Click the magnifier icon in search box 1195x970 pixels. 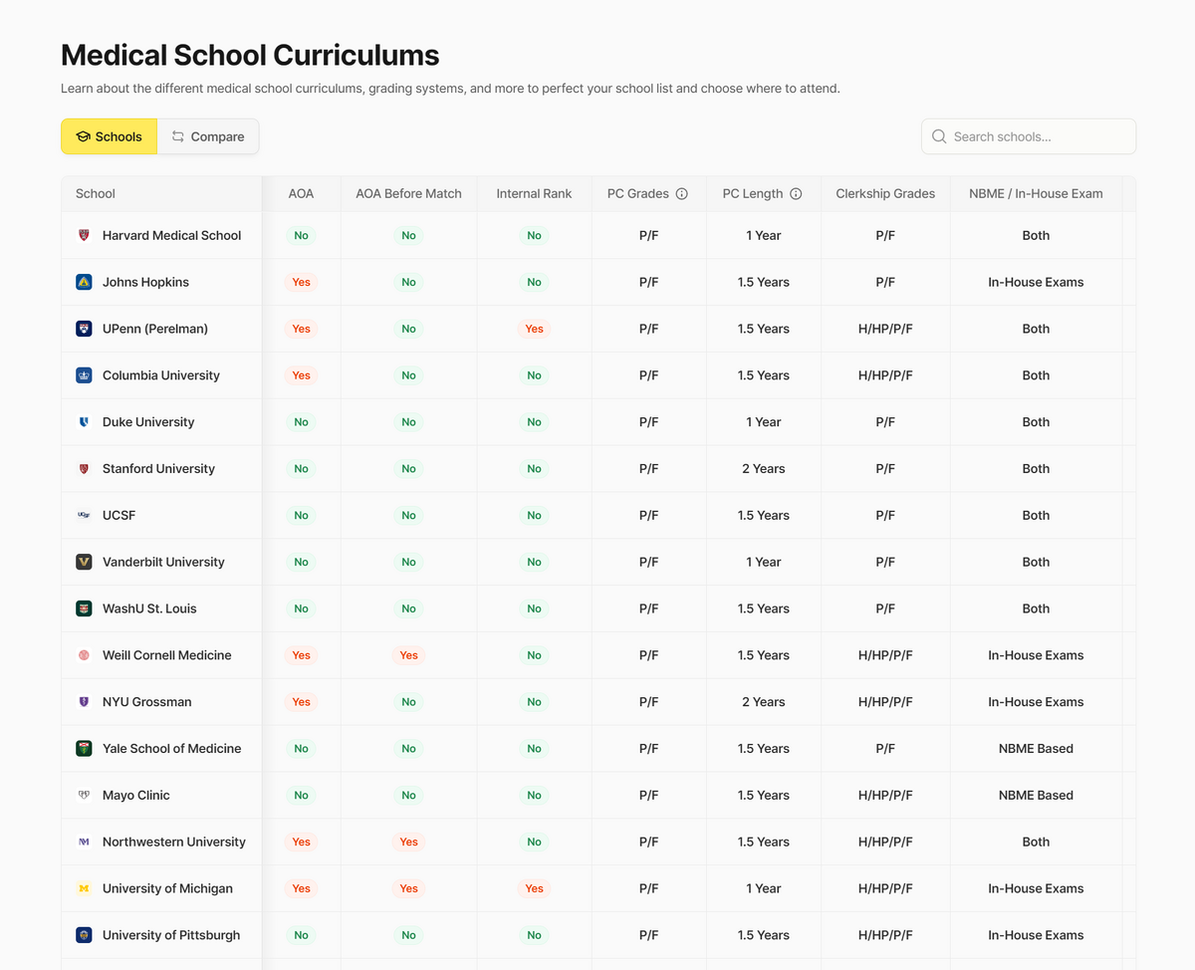[939, 137]
